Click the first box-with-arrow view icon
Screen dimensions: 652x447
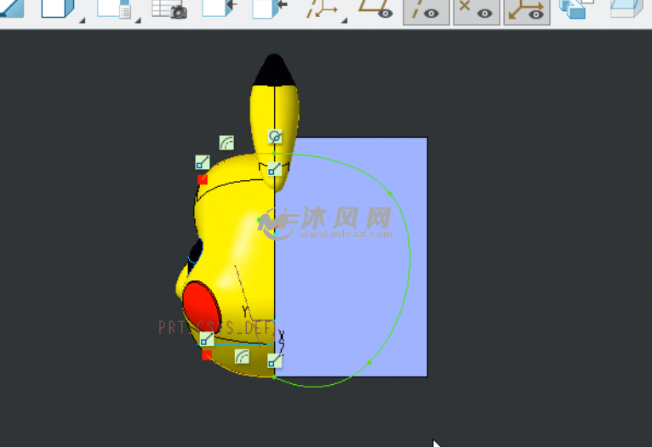coord(219,8)
